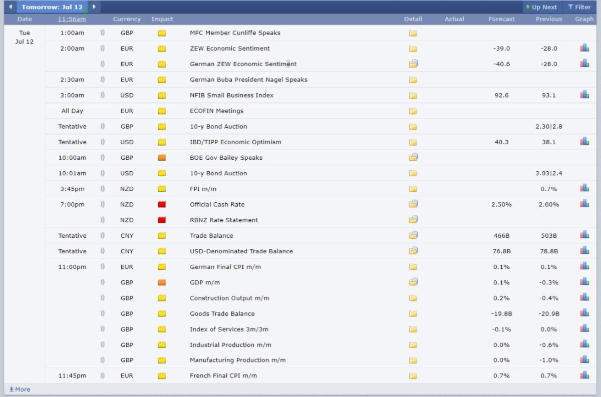The width and height of the screenshot is (601, 397).
Task: Open the Tomorrow: Jul 12 date tab
Action: point(52,7)
